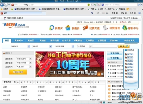The height and width of the screenshot is (104, 143).
Task: Click the 我要买 clock icon
Action: (x=52, y=28)
